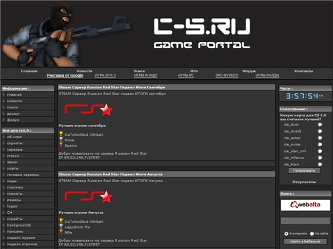Select the de_dust radio option
This screenshot has height=249, width=333.
tap(320, 125)
